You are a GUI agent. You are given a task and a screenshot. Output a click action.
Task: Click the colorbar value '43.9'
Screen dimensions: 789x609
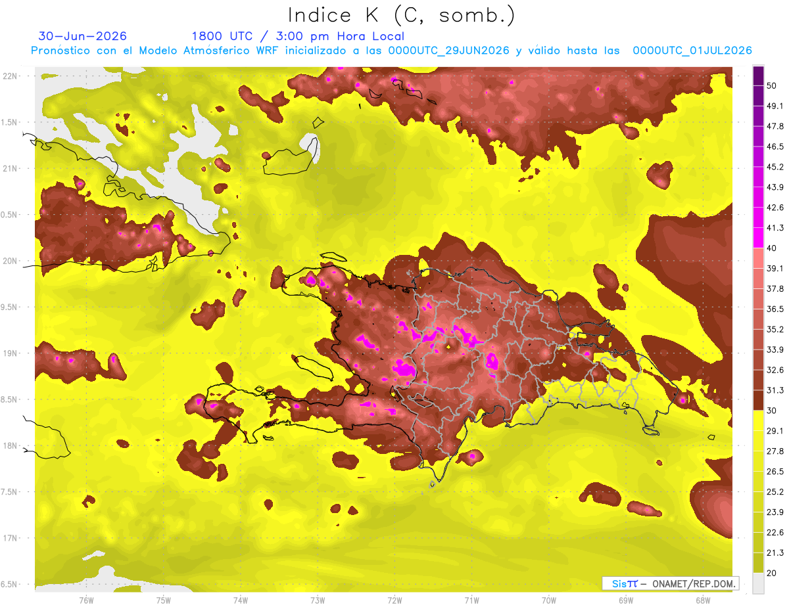pyautogui.click(x=775, y=187)
